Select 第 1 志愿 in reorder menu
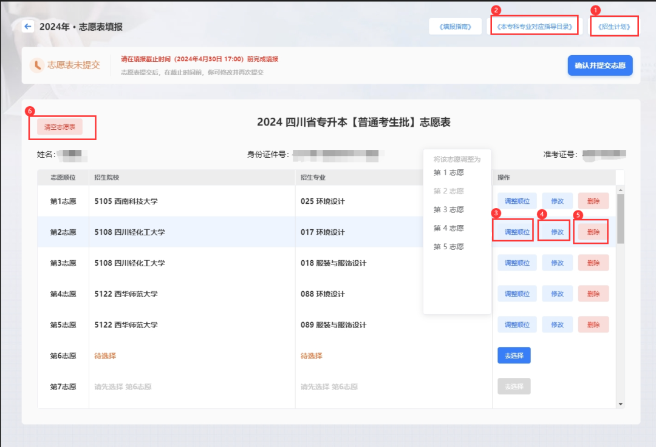Screen dimensions: 656x447 point(448,172)
